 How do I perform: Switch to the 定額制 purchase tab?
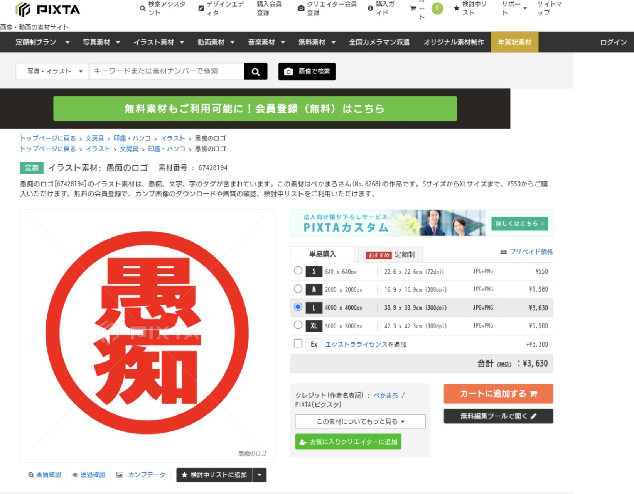pos(390,255)
